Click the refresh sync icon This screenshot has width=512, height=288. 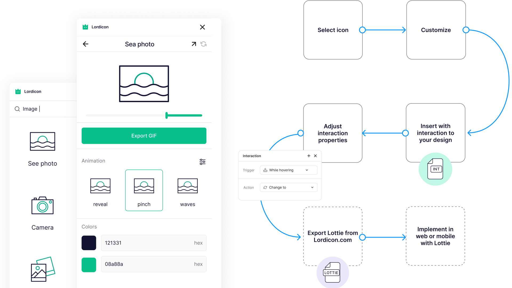tap(203, 44)
